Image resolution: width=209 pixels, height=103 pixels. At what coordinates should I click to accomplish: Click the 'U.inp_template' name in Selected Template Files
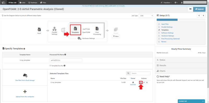pyautogui.click(x=56, y=82)
